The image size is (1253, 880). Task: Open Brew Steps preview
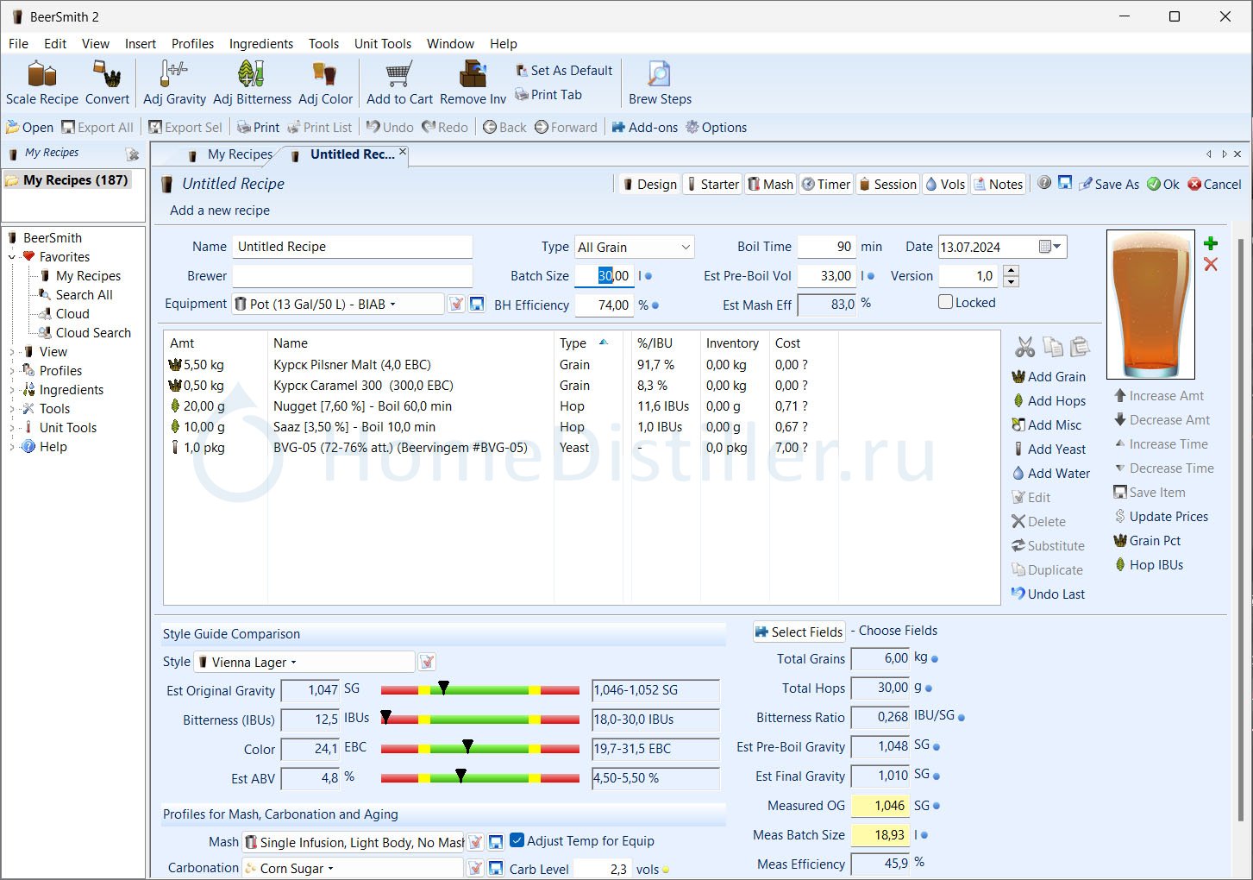660,83
